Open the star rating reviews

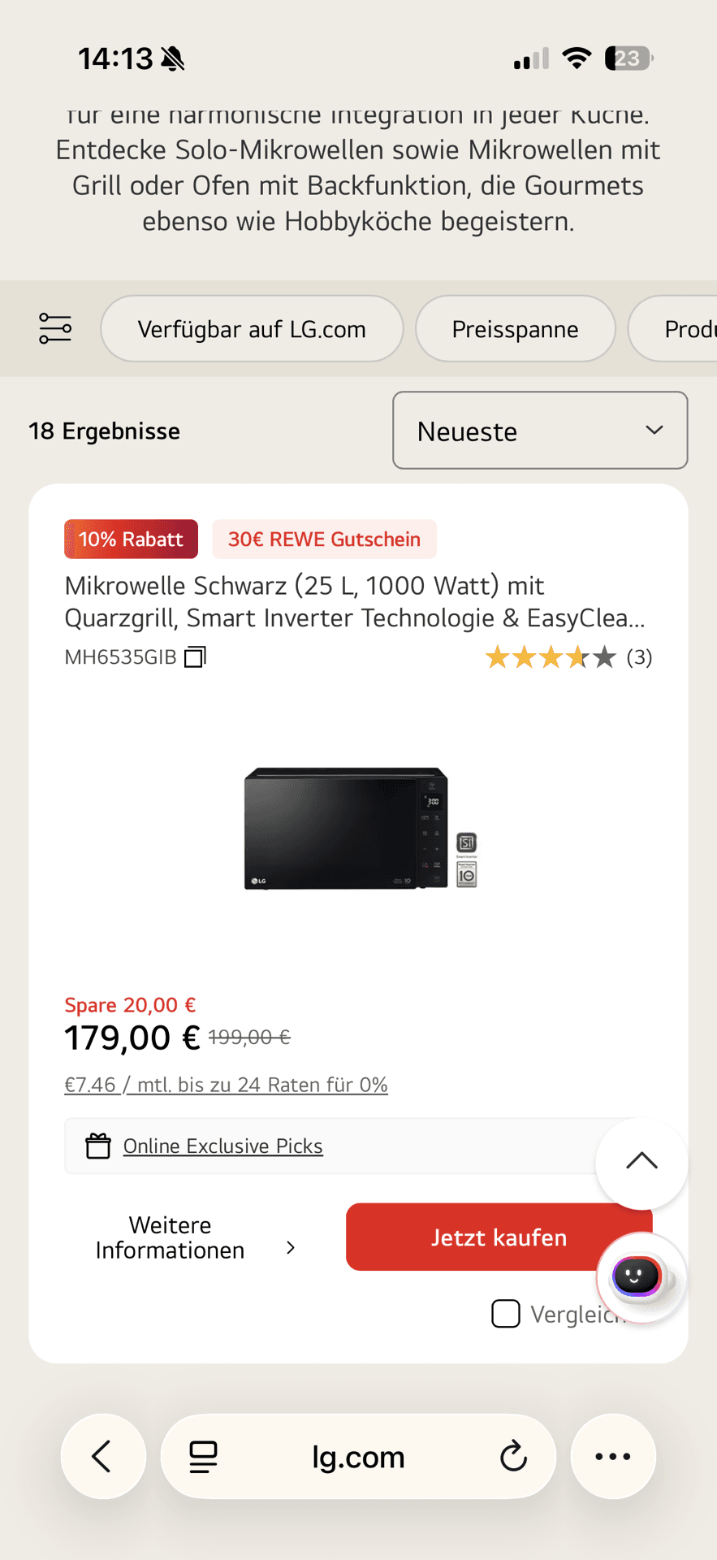pyautogui.click(x=568, y=657)
